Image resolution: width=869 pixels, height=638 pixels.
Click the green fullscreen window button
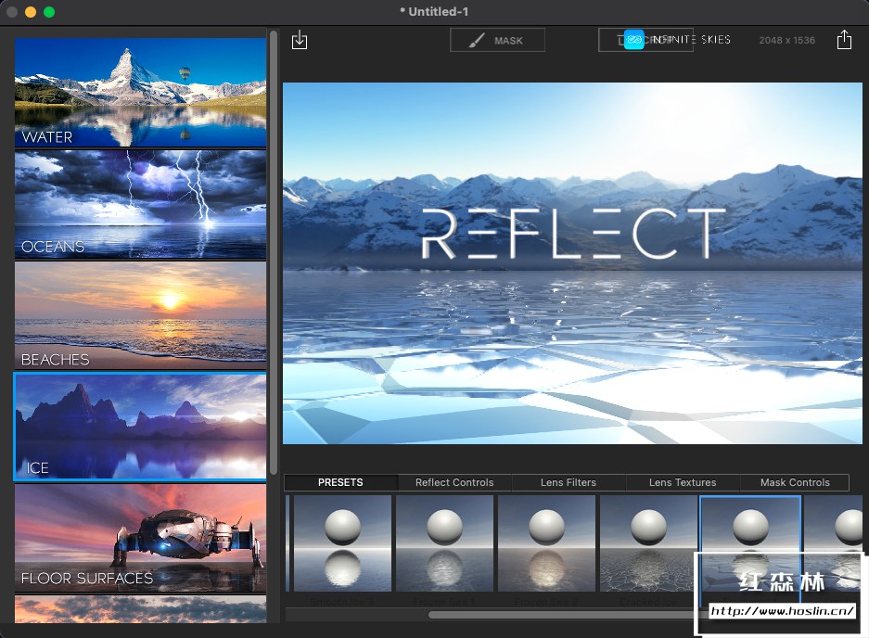49,12
